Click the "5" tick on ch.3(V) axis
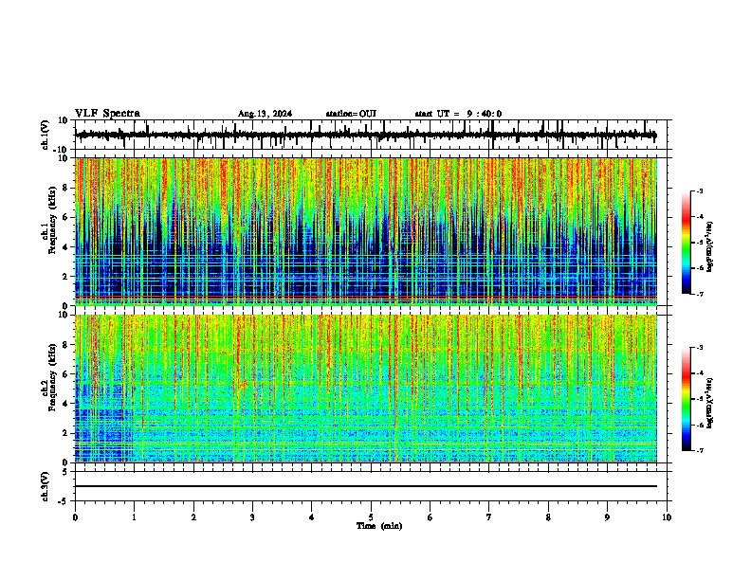 point(66,472)
